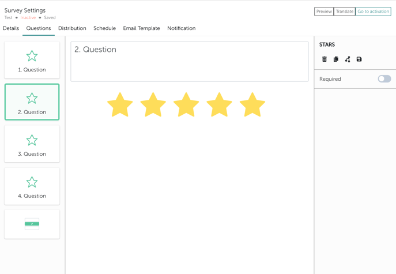This screenshot has width=396, height=274.
Task: Open the Email Template tab
Action: point(141,28)
